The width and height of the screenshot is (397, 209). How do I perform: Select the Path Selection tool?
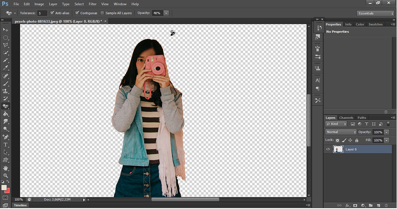5,152
